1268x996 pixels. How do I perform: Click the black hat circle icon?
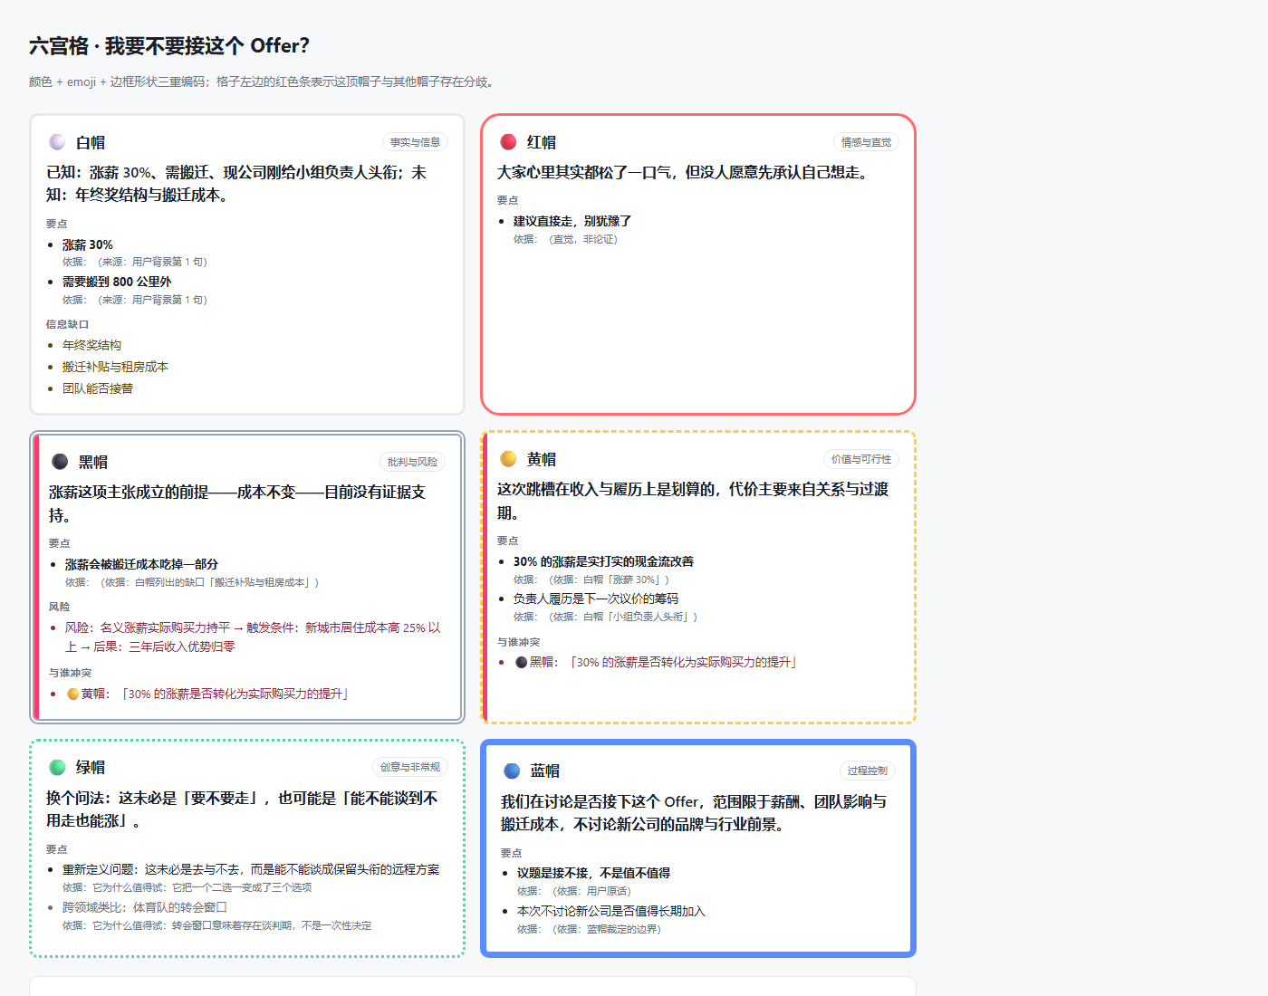click(x=60, y=462)
